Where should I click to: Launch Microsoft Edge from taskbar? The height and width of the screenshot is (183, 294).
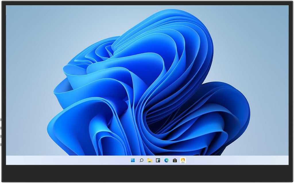click(166, 160)
